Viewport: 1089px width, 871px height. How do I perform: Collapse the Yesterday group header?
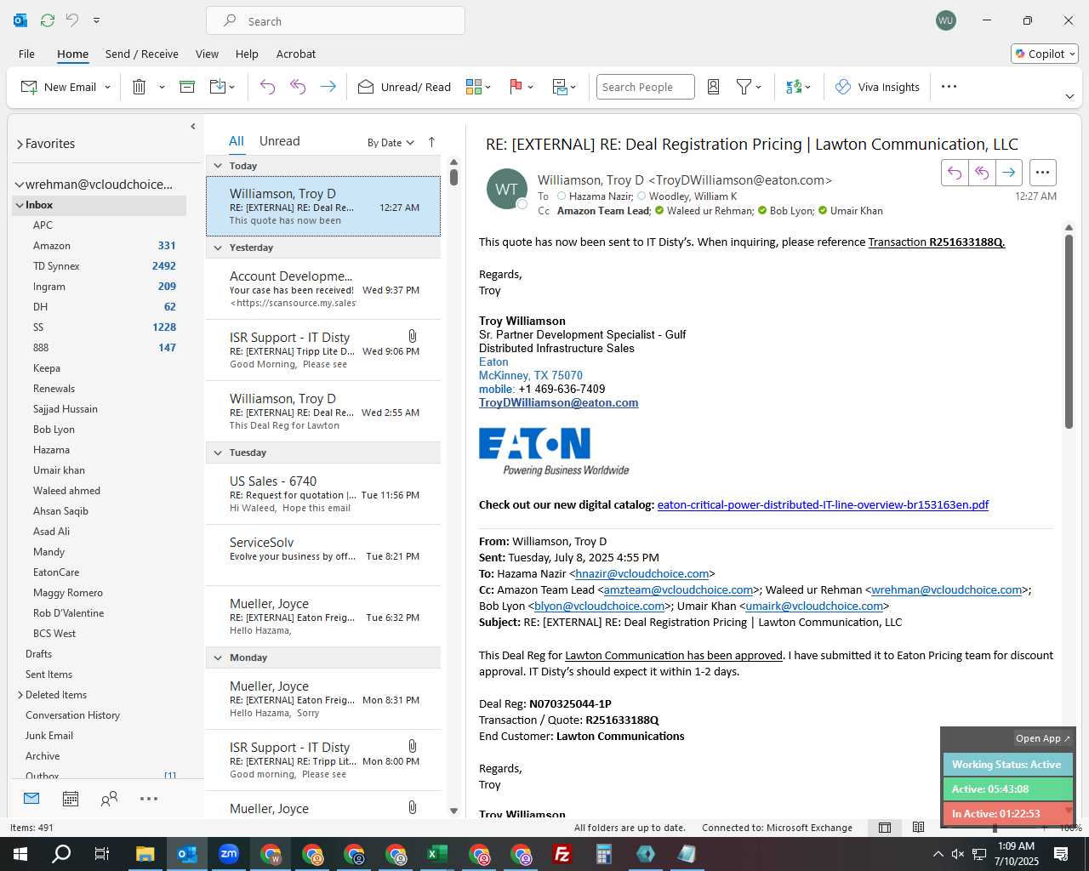pos(218,248)
